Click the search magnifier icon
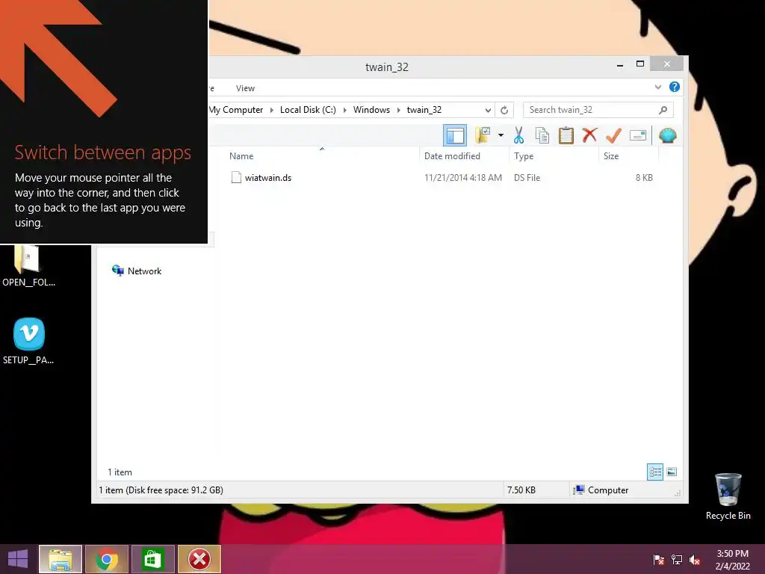The image size is (765, 574). (x=663, y=110)
